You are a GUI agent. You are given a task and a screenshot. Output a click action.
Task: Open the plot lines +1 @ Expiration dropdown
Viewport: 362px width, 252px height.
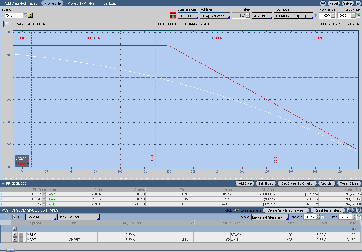[215, 16]
